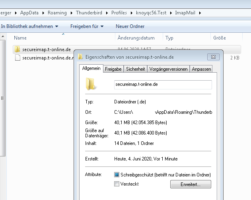Click the Dateiordner (.de) type value

[x=130, y=102]
